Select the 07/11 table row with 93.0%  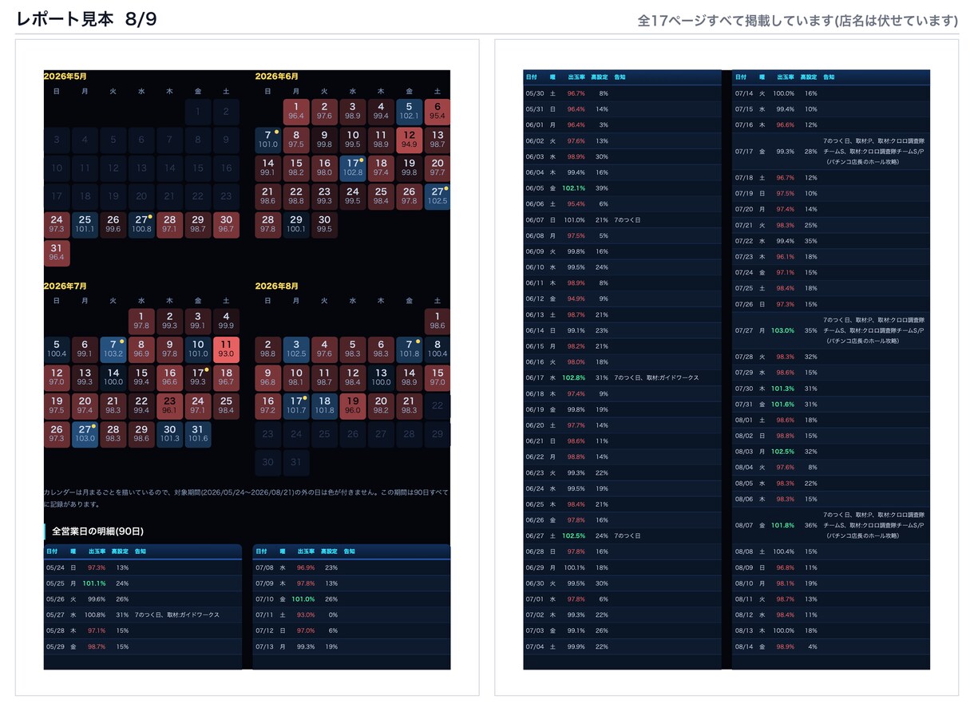(x=352, y=614)
